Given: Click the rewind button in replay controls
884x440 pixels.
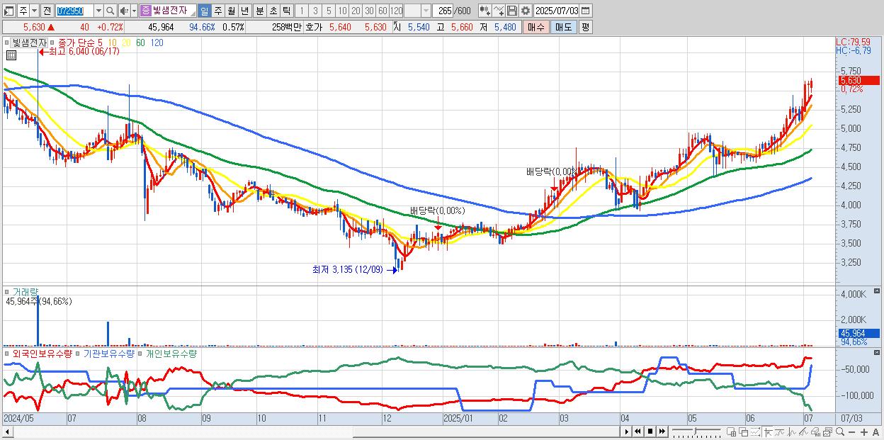Looking at the screenshot, I should tap(637, 431).
